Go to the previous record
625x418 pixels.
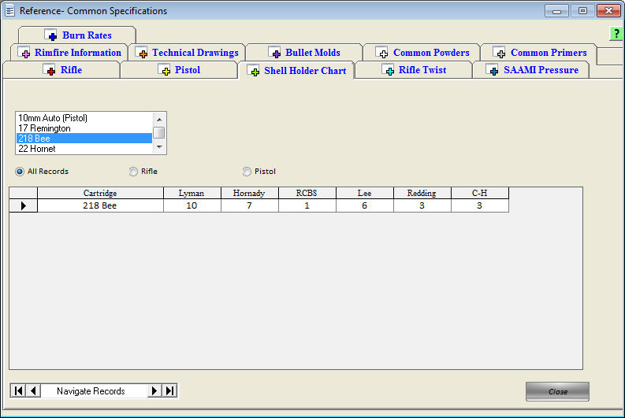coord(33,391)
